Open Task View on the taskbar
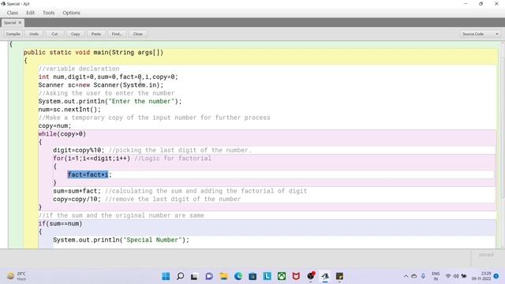 194,276
